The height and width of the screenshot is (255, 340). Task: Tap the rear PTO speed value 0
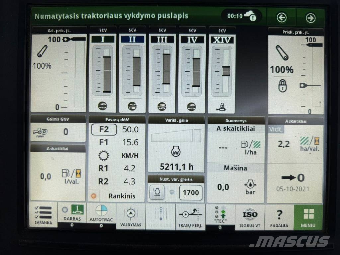(x=66, y=132)
